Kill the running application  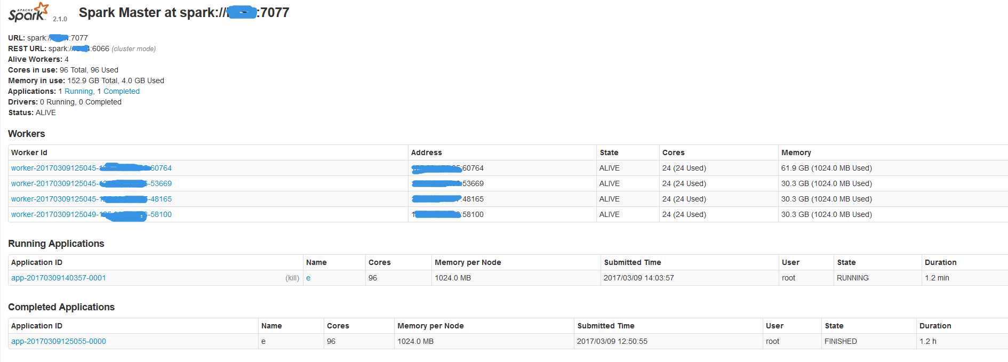pyautogui.click(x=292, y=278)
